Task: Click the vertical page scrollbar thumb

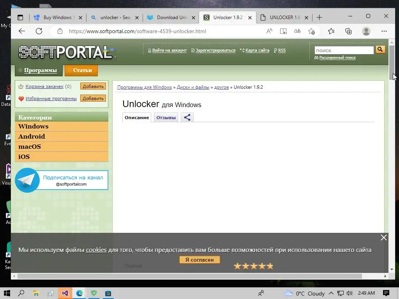Action: point(392,63)
